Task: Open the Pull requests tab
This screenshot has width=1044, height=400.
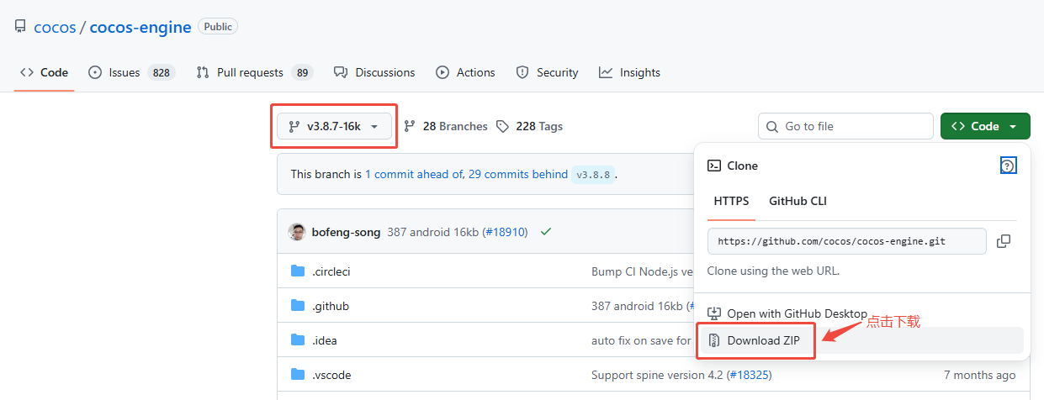Action: tap(255, 72)
